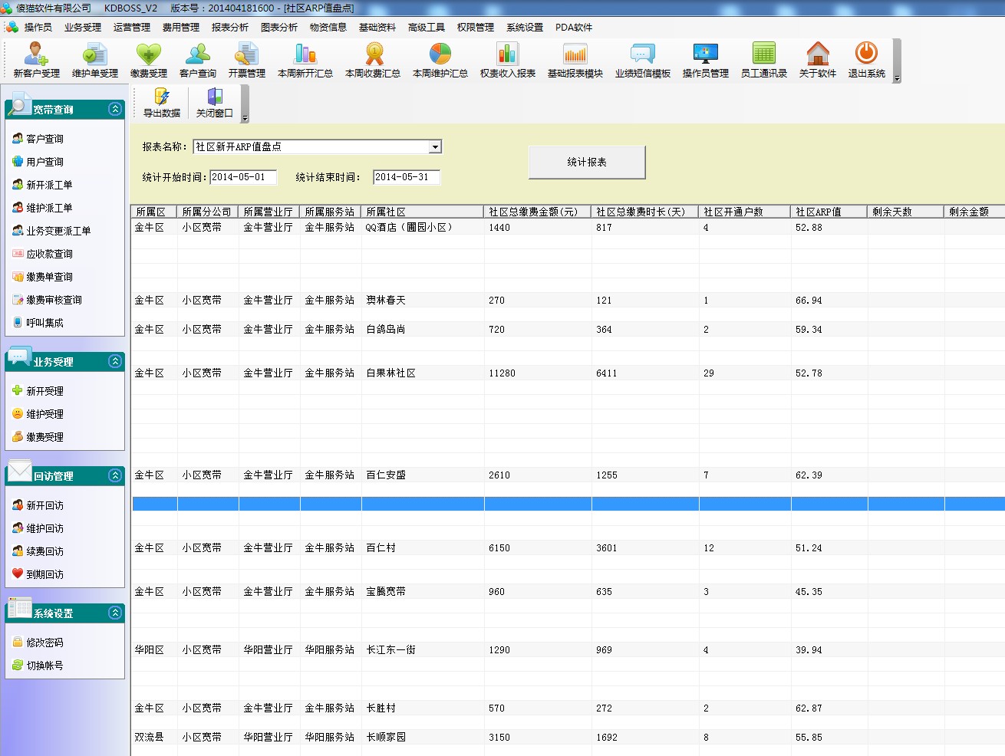Click 统计开始时间 date field
This screenshot has height=756, width=1005.
(243, 177)
